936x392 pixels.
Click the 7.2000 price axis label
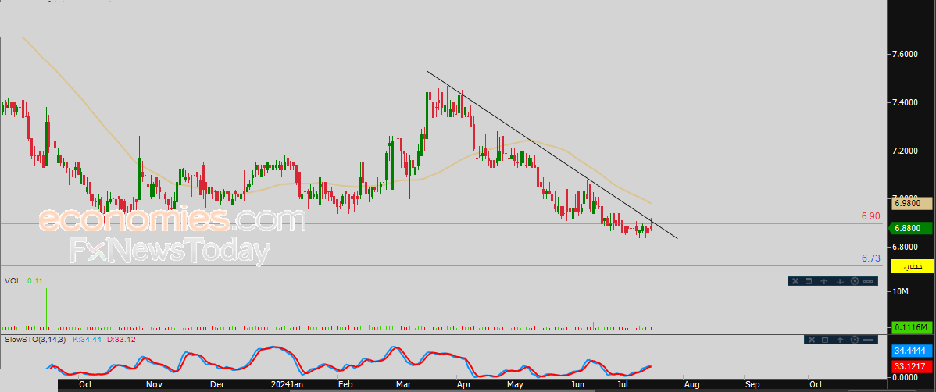click(906, 151)
